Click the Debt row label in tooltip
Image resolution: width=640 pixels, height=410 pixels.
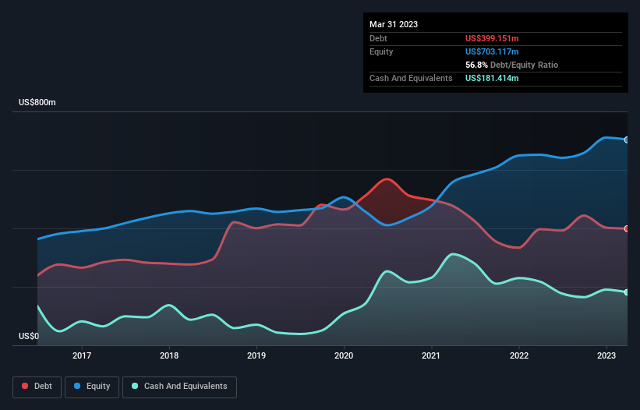coord(378,38)
